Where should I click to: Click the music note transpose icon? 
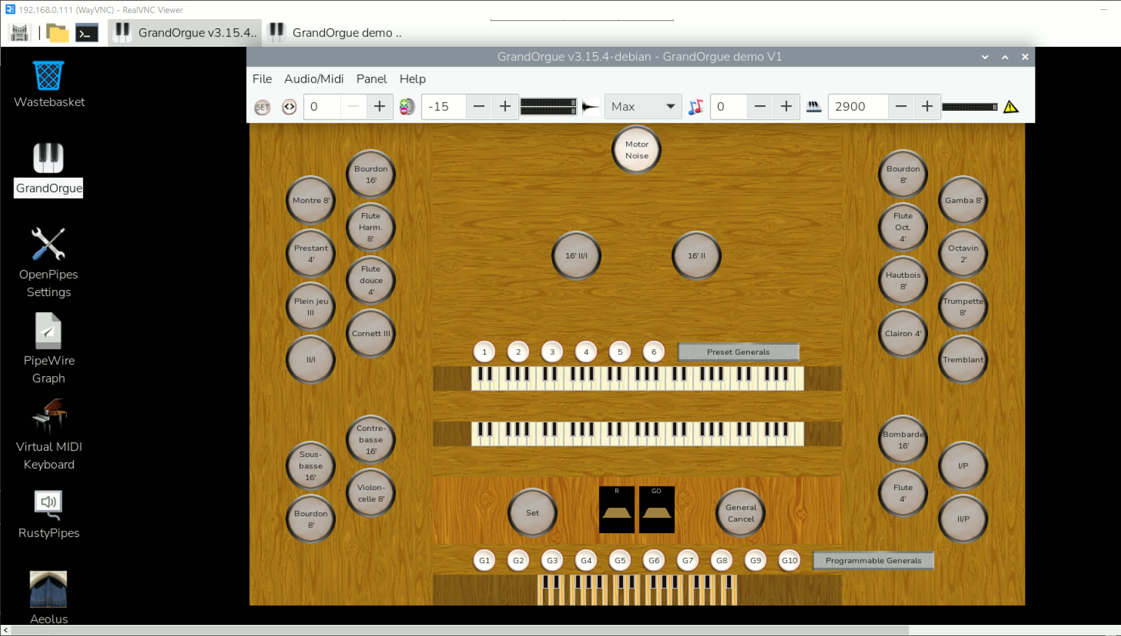696,107
